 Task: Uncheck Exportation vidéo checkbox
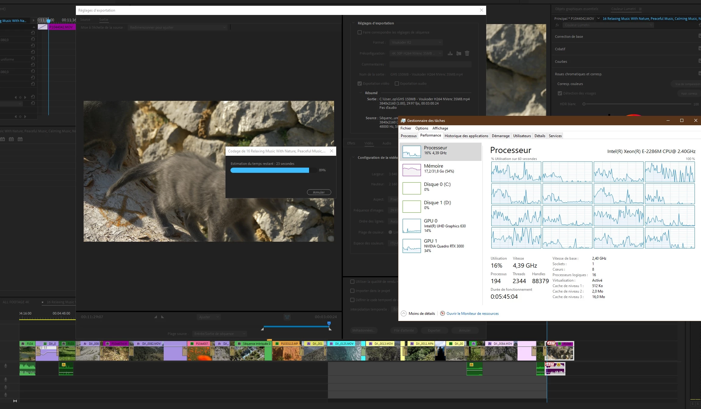point(360,84)
